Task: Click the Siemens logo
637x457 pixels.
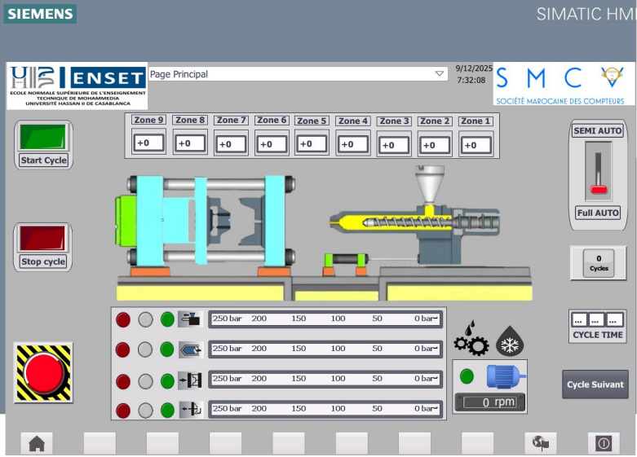Action: tap(40, 13)
